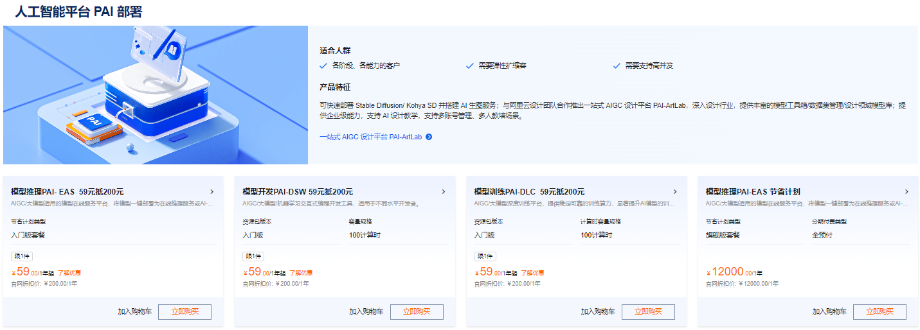Click the 限1件 tag in PAI-DSW card

coord(253,256)
